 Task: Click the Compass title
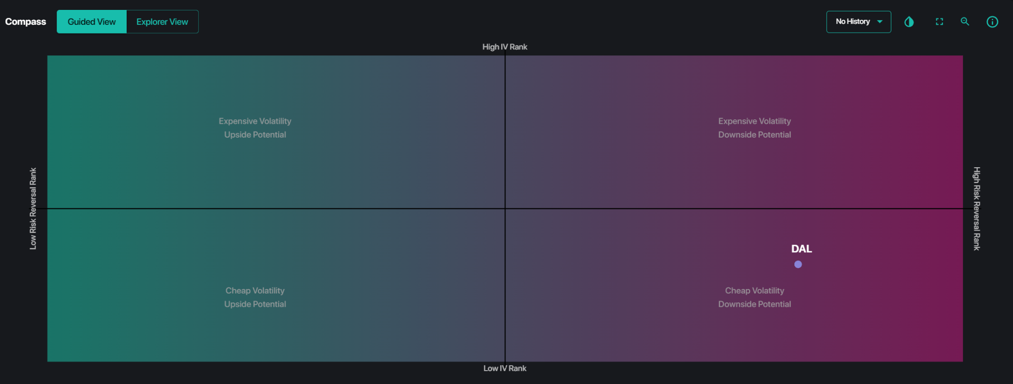pos(26,22)
